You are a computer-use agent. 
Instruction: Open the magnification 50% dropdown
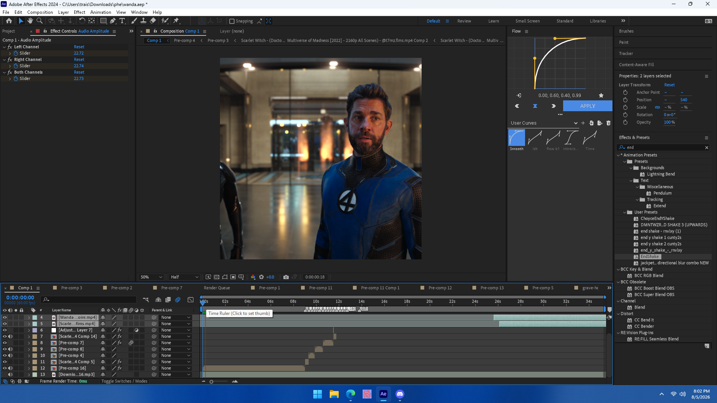[151, 277]
